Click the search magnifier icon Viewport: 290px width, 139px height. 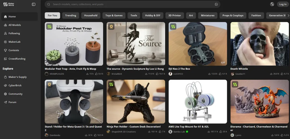pyautogui.click(x=49, y=4)
